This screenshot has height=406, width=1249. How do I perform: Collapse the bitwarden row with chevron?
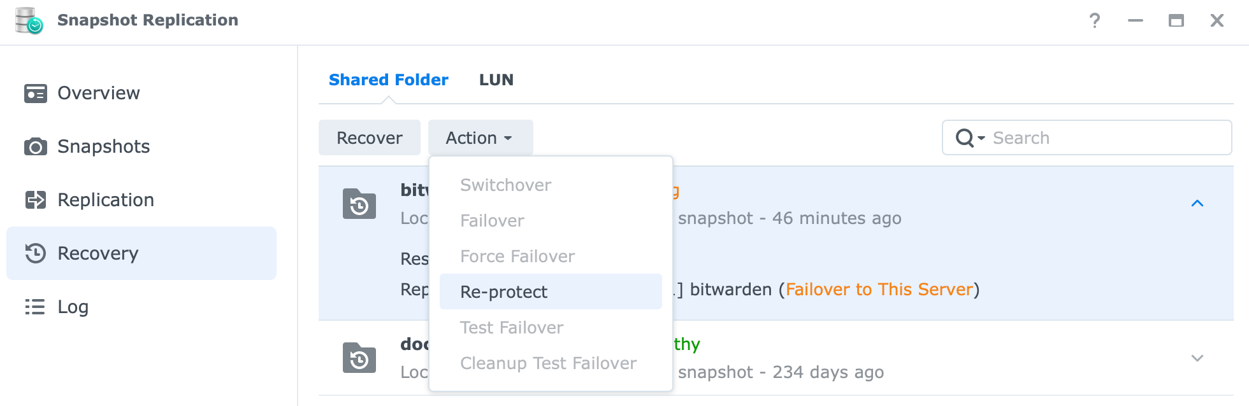(1197, 204)
